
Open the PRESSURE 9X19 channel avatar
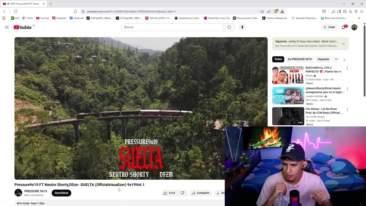click(18, 193)
